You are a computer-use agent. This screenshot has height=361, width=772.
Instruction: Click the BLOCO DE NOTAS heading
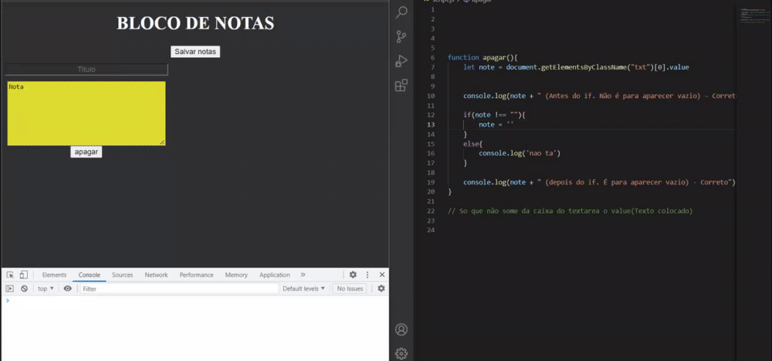click(195, 23)
